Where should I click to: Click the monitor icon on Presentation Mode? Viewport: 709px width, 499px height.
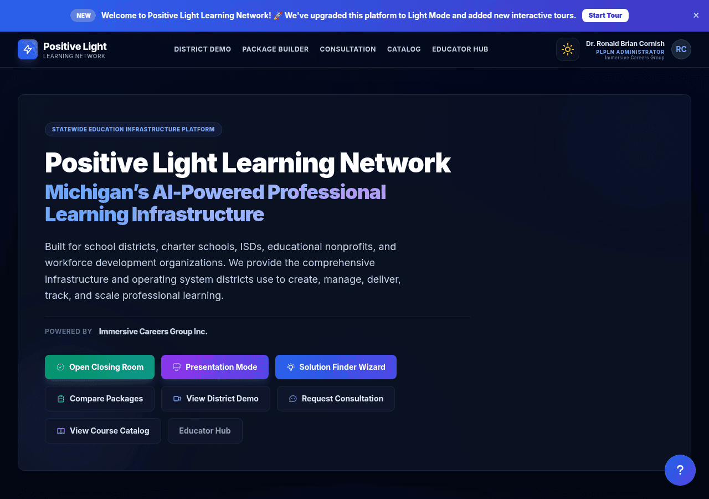point(177,367)
